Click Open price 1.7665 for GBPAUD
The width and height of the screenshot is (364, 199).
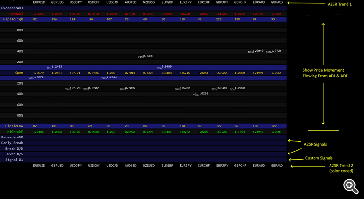pyautogui.click(x=276, y=73)
